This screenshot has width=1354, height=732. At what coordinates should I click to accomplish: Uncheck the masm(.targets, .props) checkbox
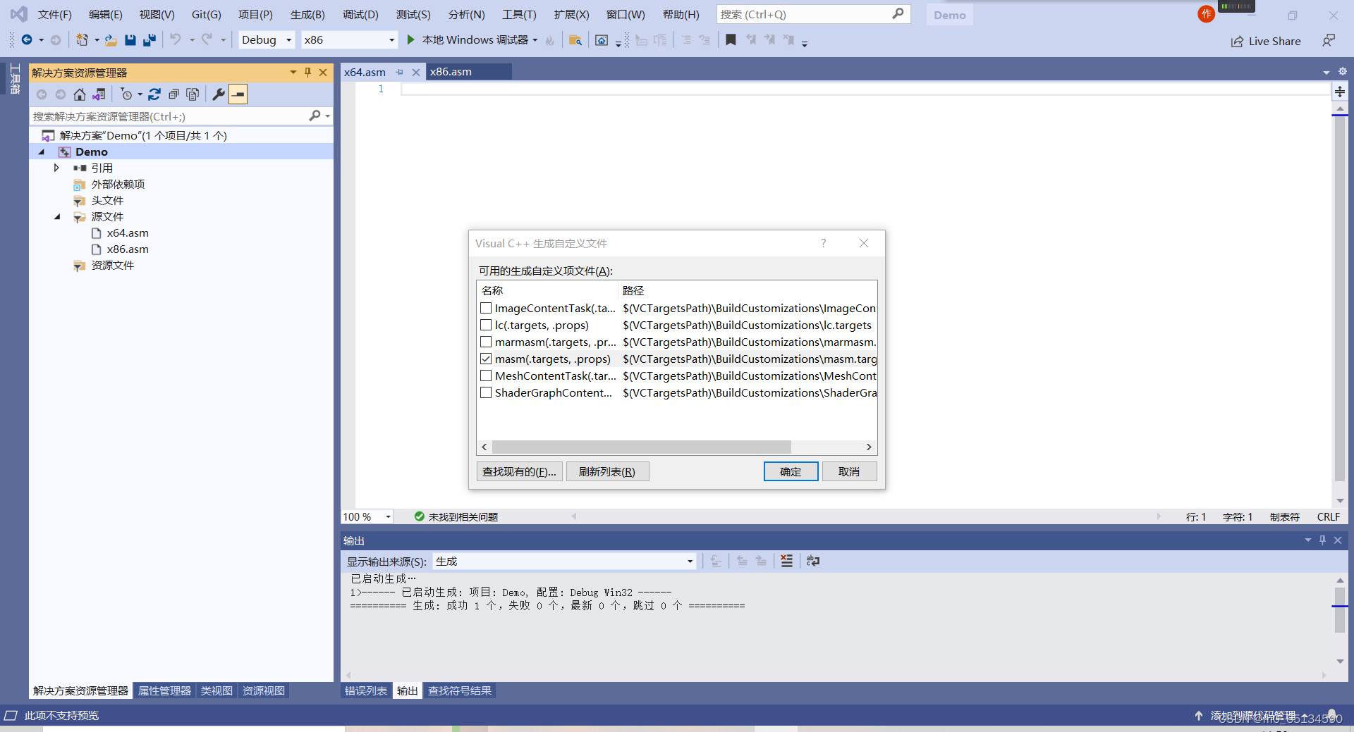485,359
